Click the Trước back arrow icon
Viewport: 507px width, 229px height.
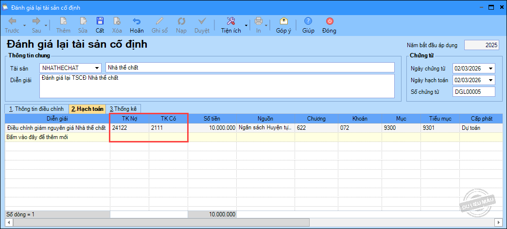click(x=12, y=21)
